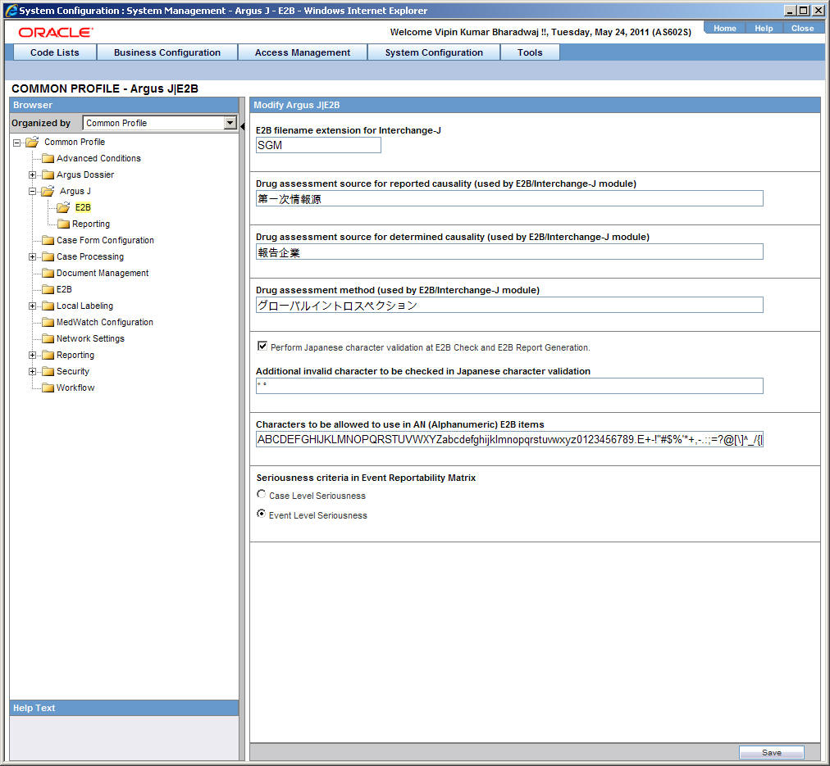This screenshot has height=766, width=830.
Task: Collapse the Argus J node
Action: click(x=32, y=192)
